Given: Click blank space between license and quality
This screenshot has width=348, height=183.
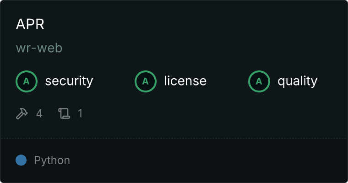Looking at the screenshot, I should 227,81.
